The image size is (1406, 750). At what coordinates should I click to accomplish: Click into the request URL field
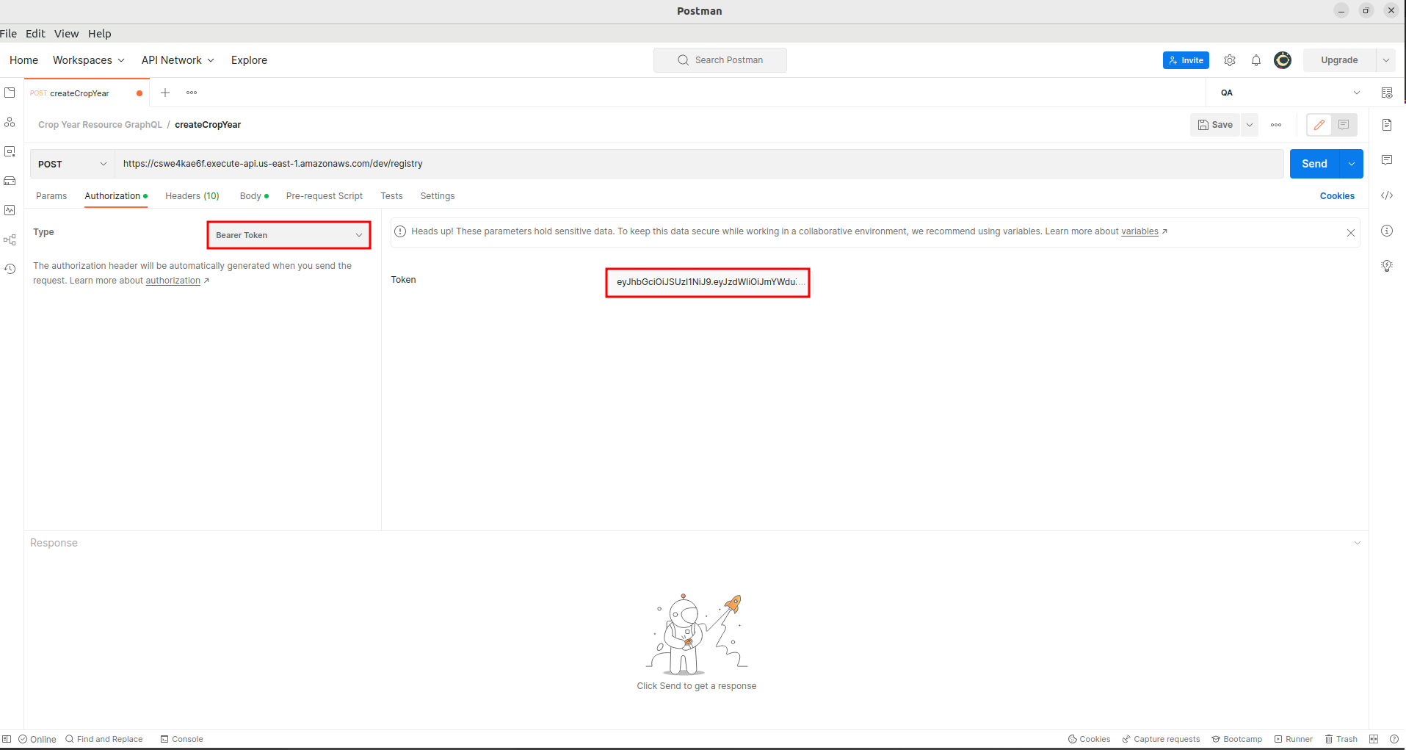(698, 164)
